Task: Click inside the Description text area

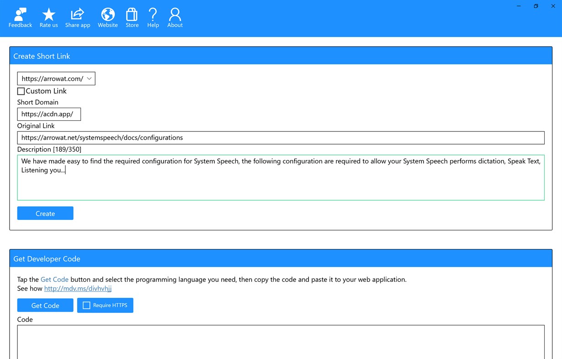Action: tap(281, 177)
